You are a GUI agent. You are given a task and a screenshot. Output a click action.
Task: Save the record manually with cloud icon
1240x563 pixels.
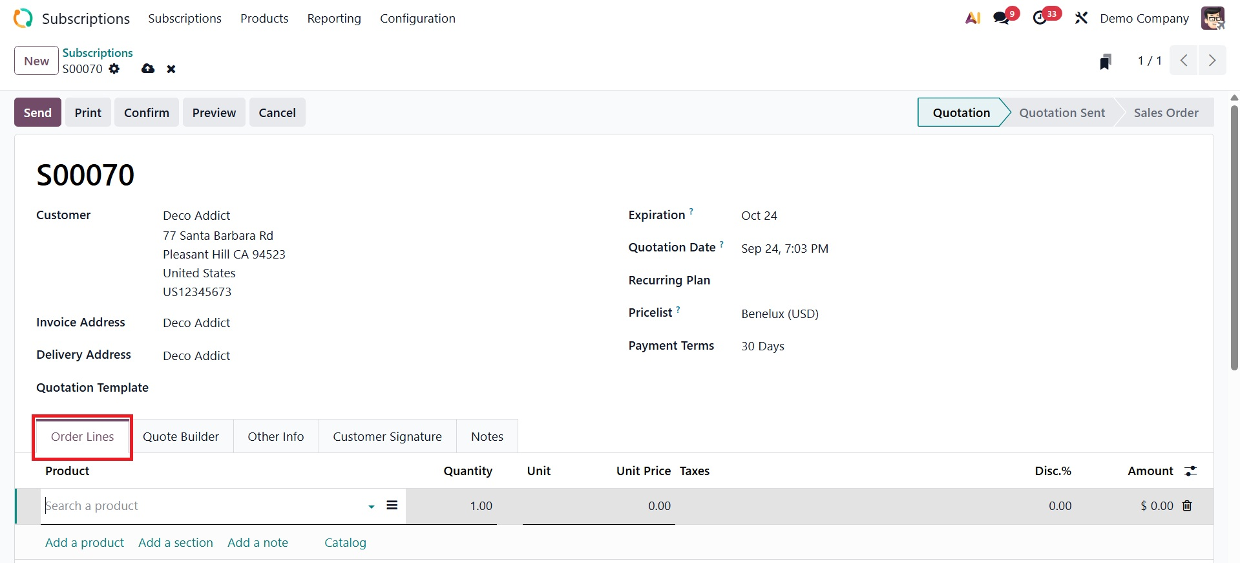coord(148,69)
